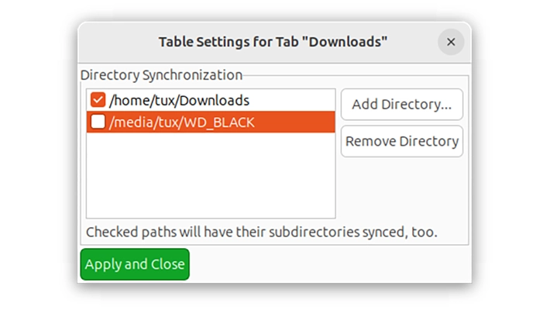Click the hint text about checked paths
This screenshot has width=550, height=310.
click(262, 232)
